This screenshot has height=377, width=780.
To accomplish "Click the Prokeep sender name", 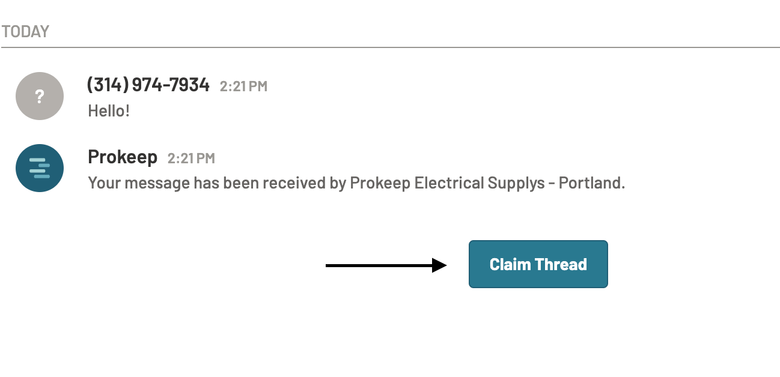I will click(123, 157).
